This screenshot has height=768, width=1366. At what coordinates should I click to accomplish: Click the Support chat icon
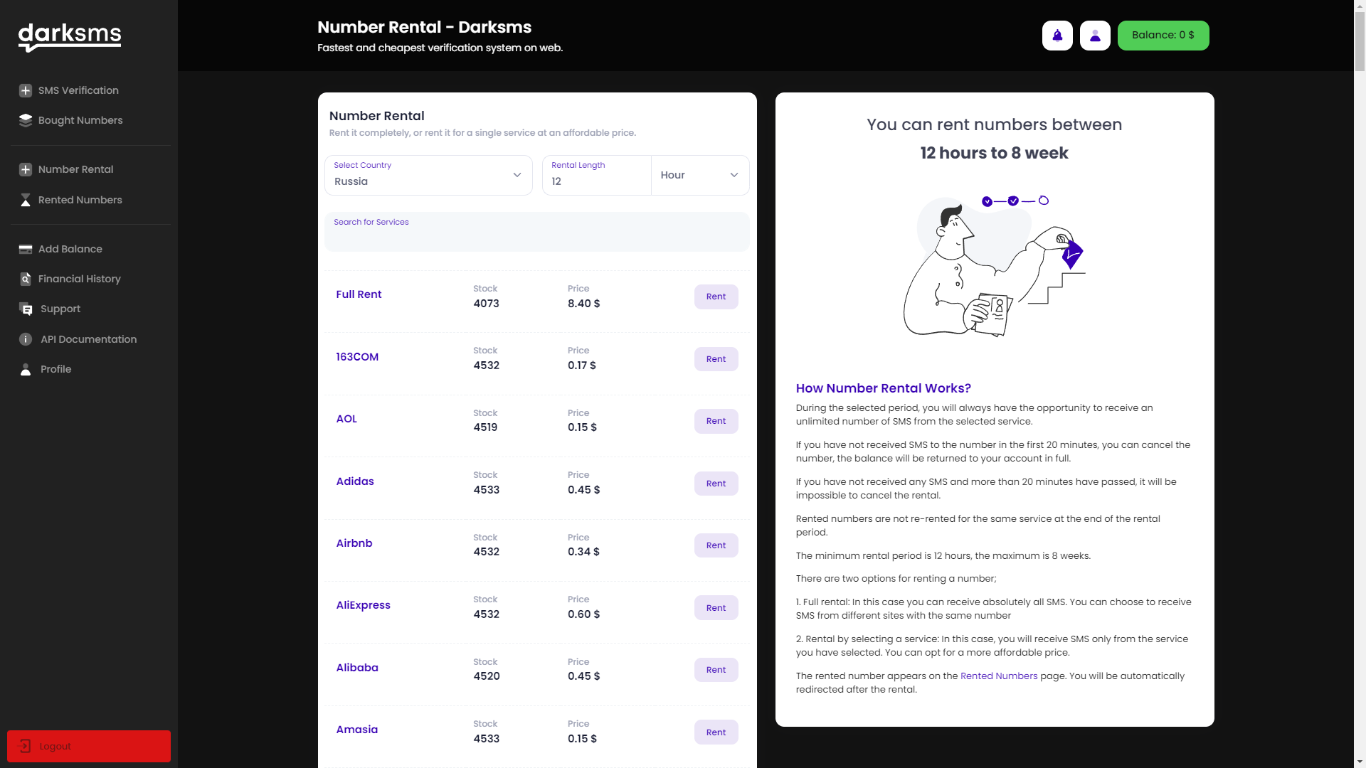click(26, 309)
